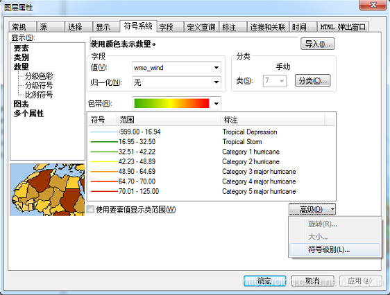
Task: Click the dark green Tropical Storm line symbol
Action: [104, 142]
